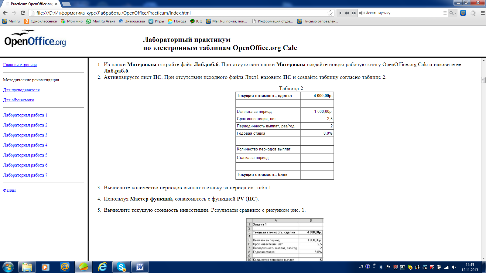Image resolution: width=486 pixels, height=273 pixels.
Task: Open the browser main menu button
Action: 483,13
